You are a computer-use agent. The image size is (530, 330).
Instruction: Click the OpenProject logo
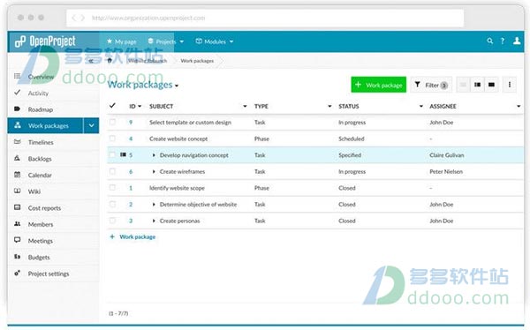(x=45, y=41)
